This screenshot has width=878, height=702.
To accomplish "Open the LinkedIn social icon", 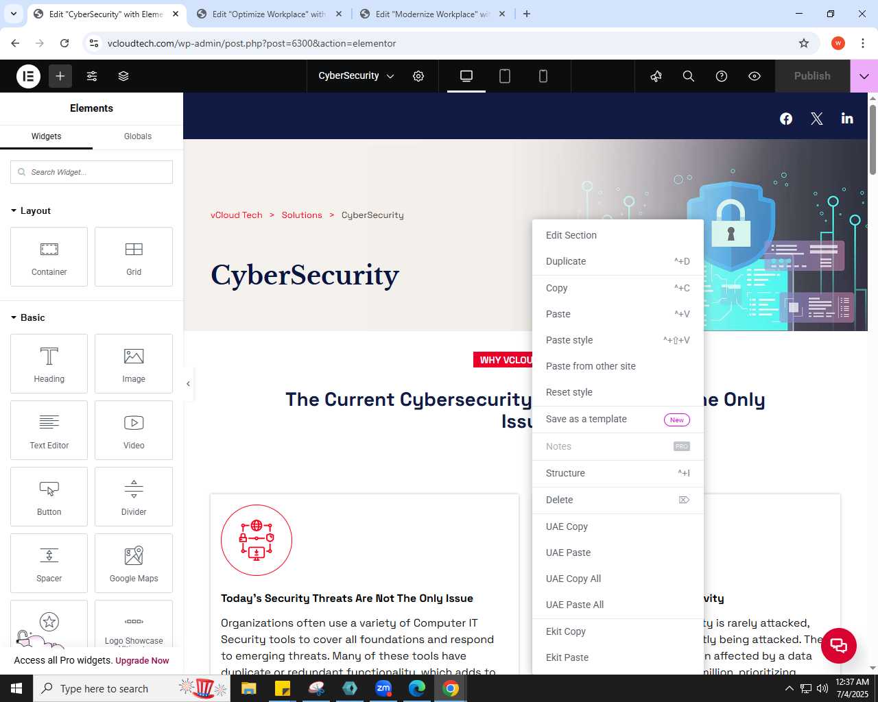I will [847, 119].
